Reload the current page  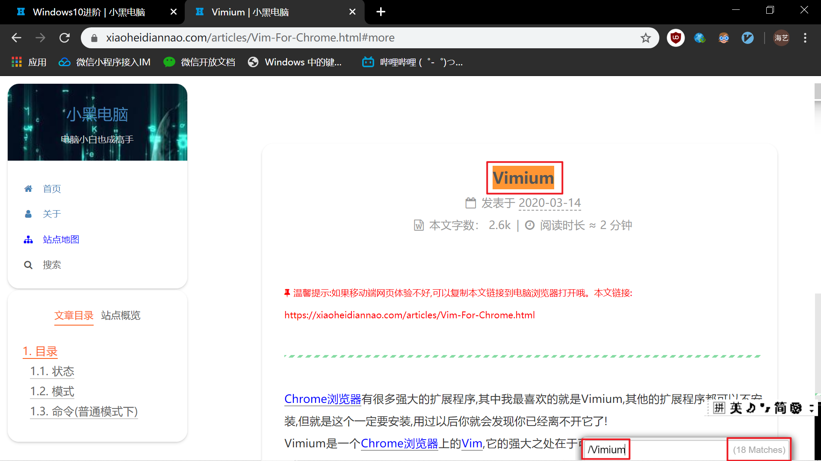pyautogui.click(x=65, y=38)
